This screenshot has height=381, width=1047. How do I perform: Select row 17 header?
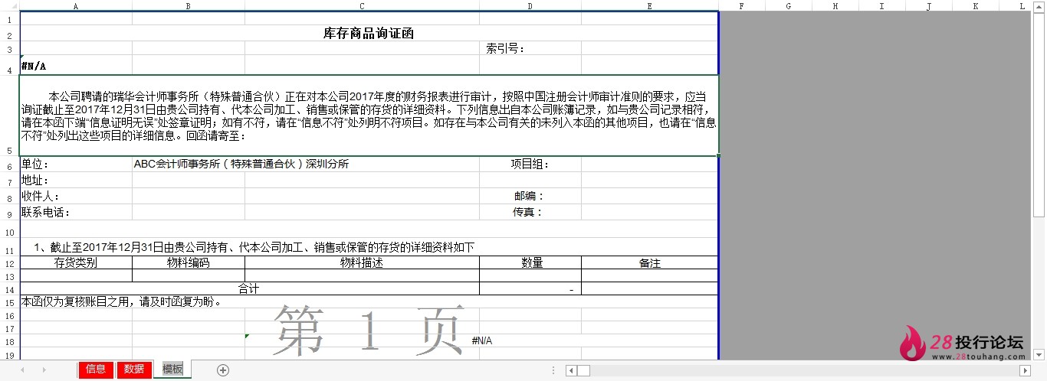click(x=9, y=329)
